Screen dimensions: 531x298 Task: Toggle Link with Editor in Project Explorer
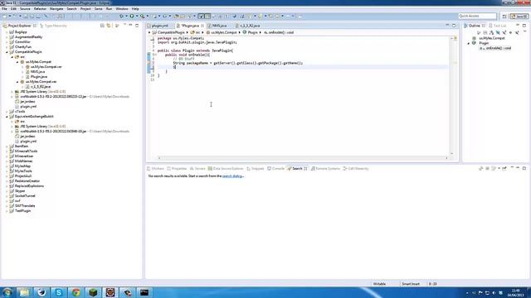click(109, 26)
